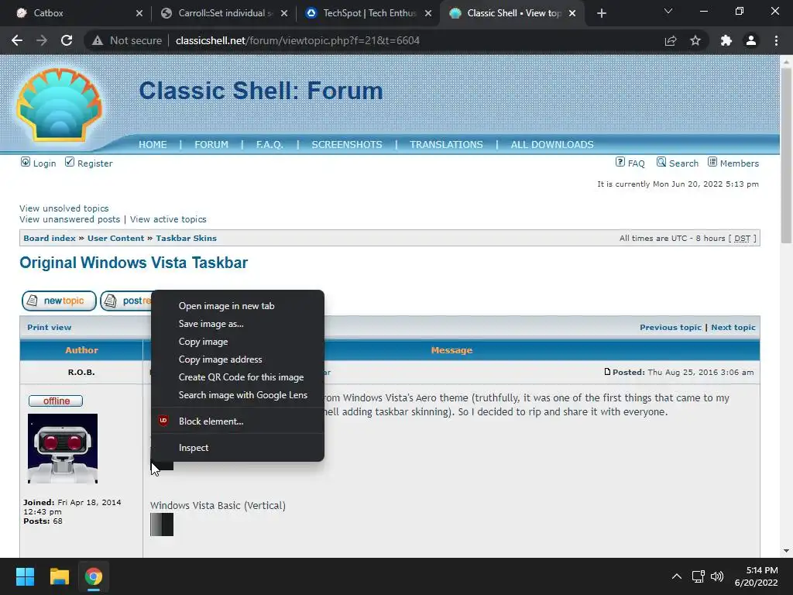This screenshot has width=793, height=595.
Task: Open the Chrome profile avatar icon
Action: [x=751, y=40]
